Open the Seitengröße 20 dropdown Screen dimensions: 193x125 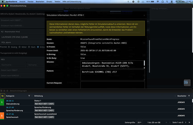pos(140,122)
